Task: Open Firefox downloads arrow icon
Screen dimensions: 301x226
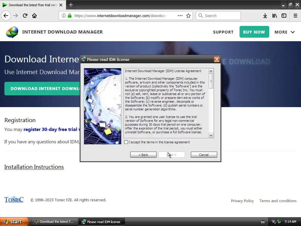Action: click(265, 16)
